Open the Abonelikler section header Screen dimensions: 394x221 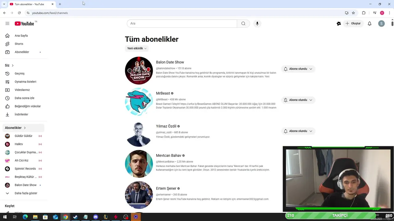(x=23, y=128)
